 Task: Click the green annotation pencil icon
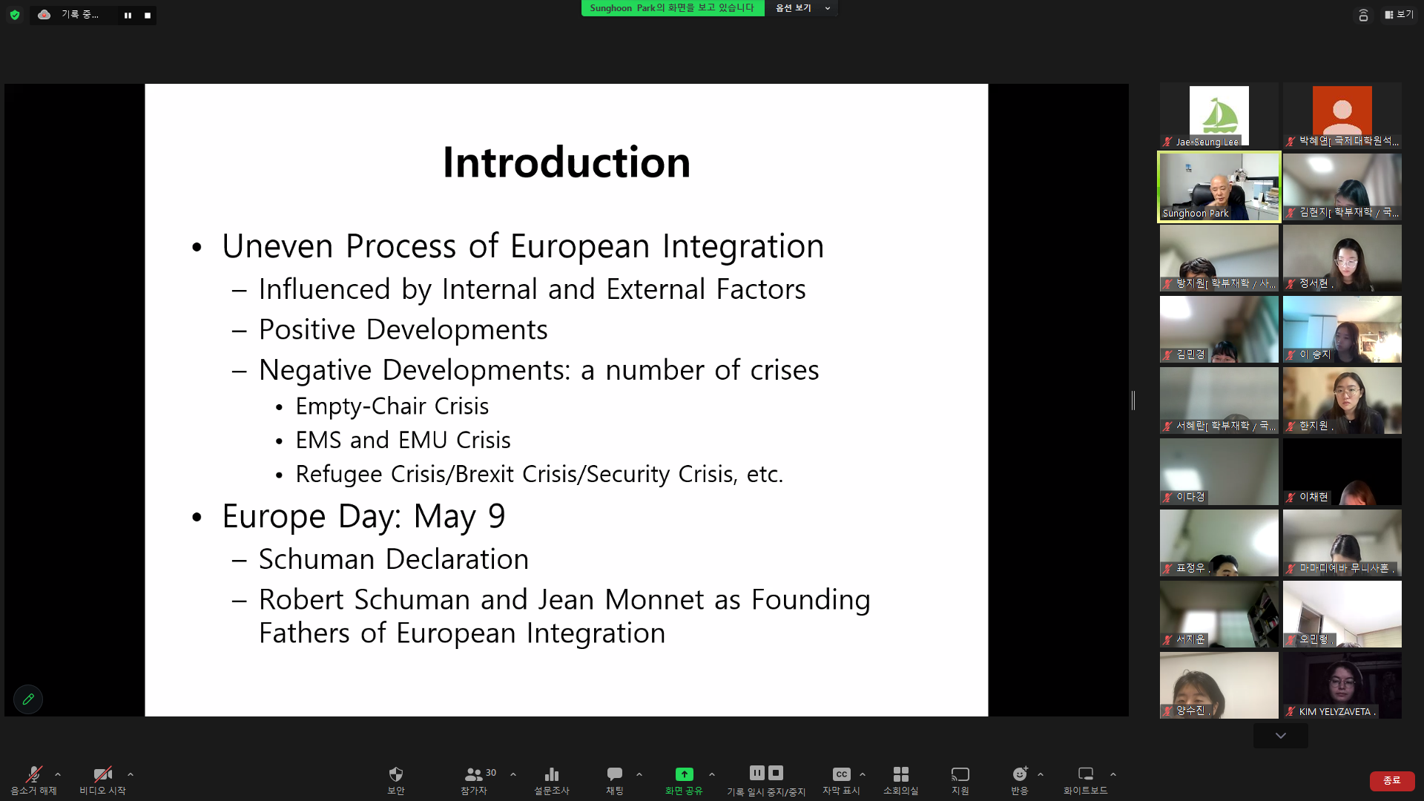point(28,699)
